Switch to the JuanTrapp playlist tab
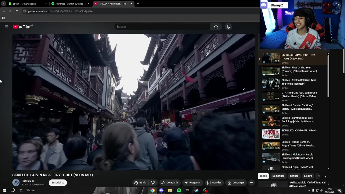The width and height of the screenshot is (345, 194). (70, 4)
